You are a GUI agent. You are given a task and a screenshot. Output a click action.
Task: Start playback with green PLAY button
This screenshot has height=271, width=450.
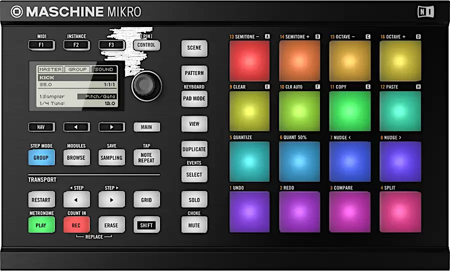pos(41,225)
